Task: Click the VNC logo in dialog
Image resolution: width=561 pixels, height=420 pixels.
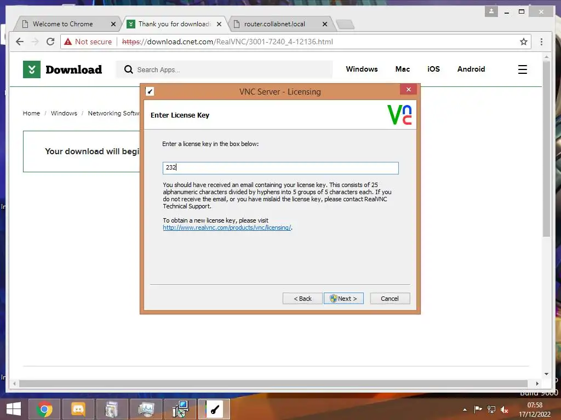Action: point(399,115)
